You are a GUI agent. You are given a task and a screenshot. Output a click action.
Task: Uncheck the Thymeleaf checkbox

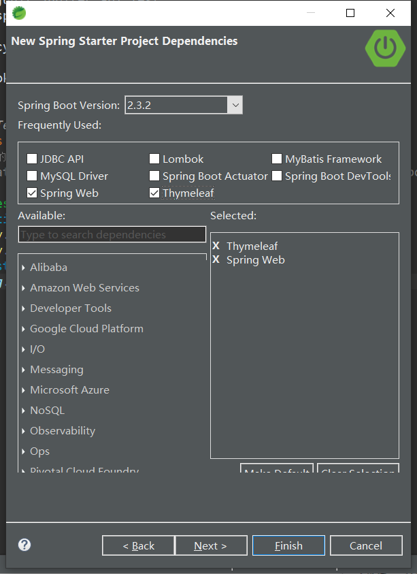[x=154, y=193]
